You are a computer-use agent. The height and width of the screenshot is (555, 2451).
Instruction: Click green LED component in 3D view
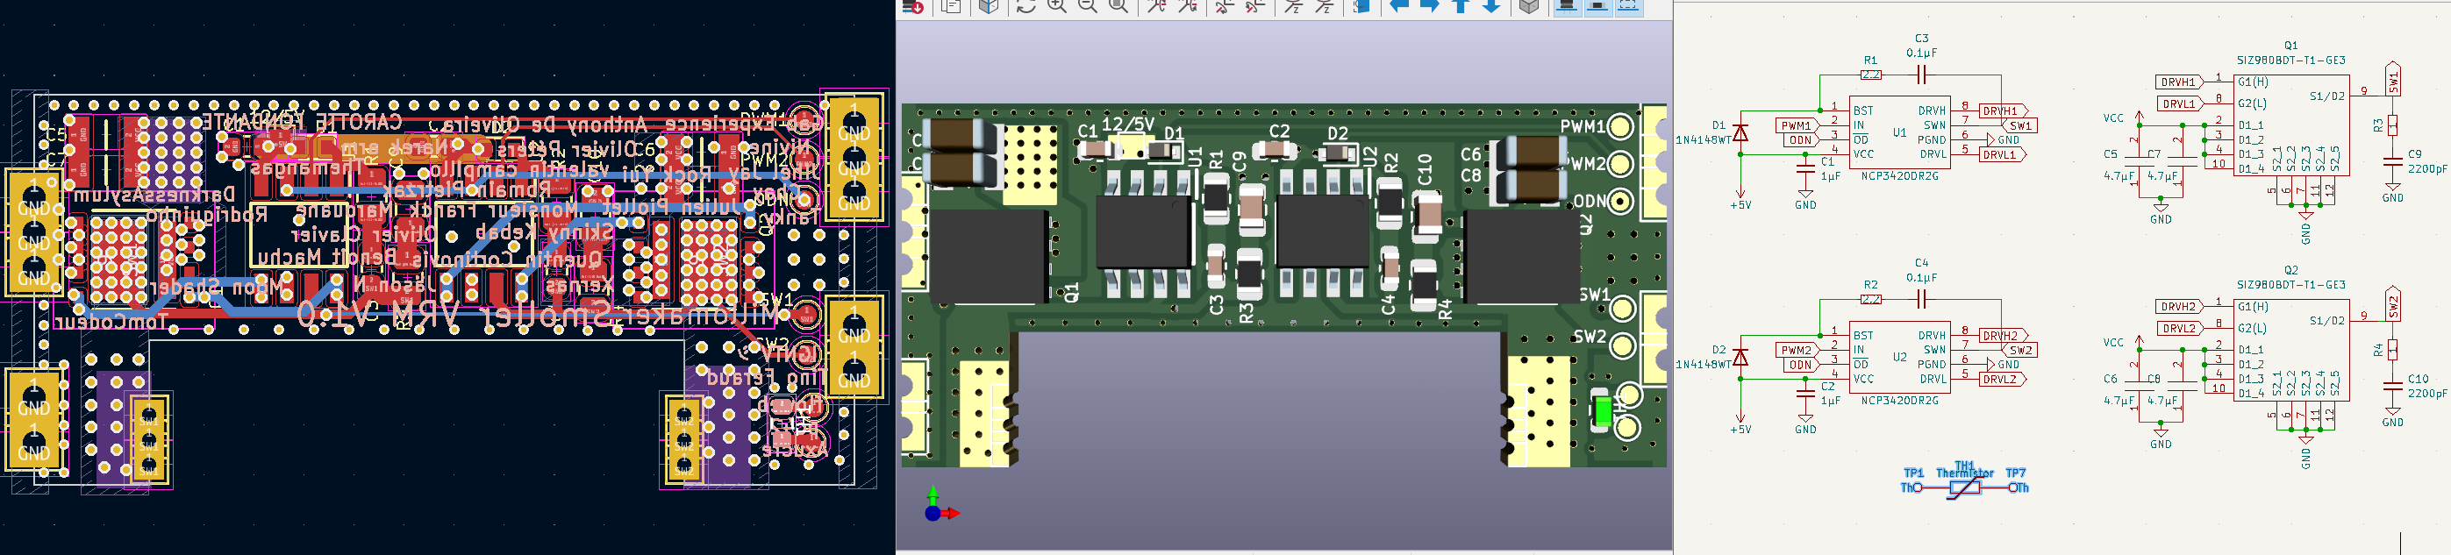pos(1603,410)
